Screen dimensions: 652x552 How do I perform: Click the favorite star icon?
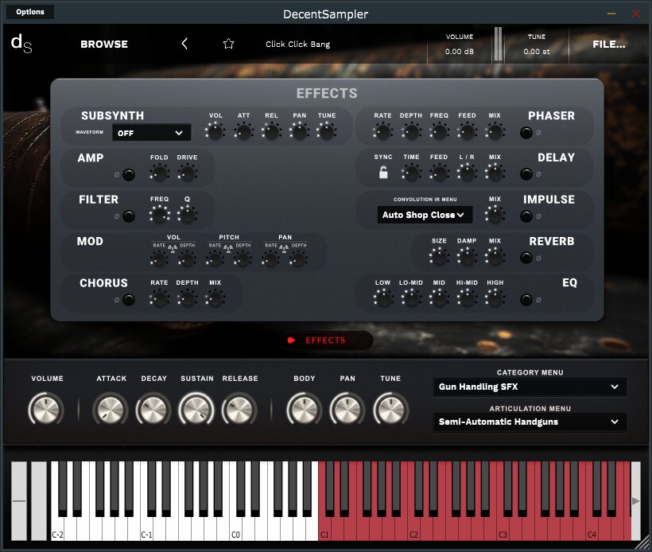tap(228, 44)
